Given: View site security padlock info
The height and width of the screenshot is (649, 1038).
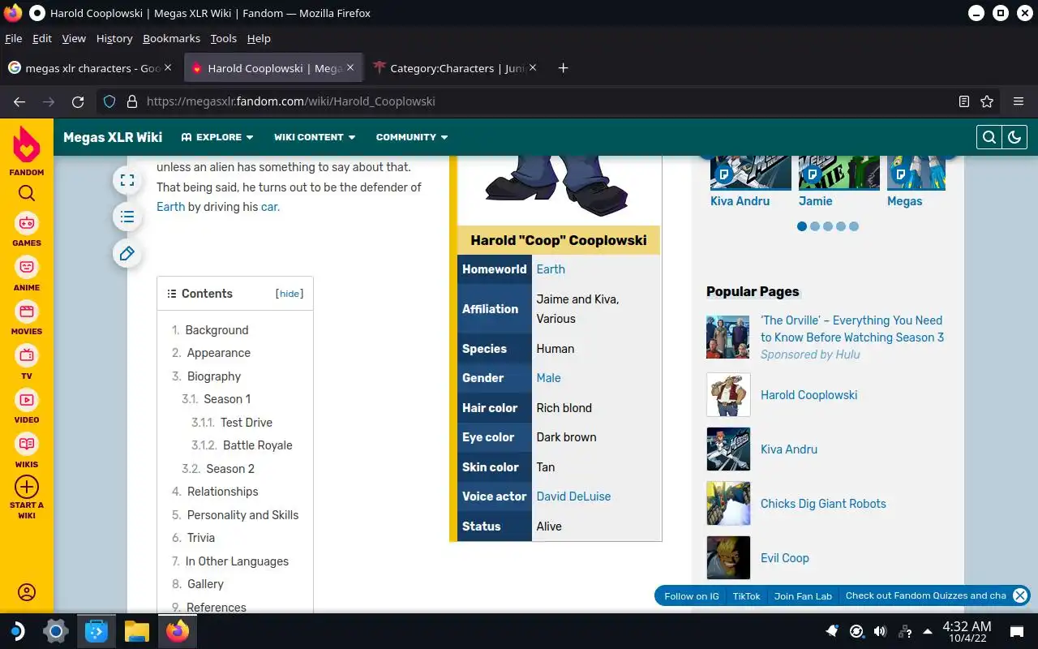Looking at the screenshot, I should pos(132,101).
